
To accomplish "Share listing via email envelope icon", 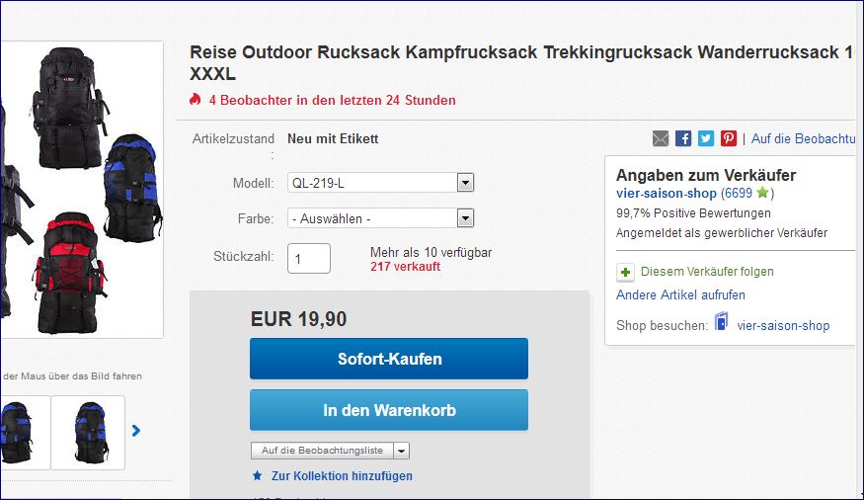I will pos(661,138).
